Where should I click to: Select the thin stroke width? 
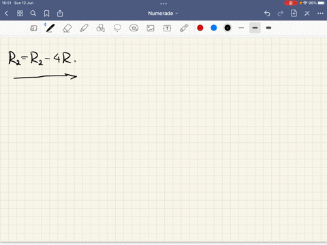point(241,28)
